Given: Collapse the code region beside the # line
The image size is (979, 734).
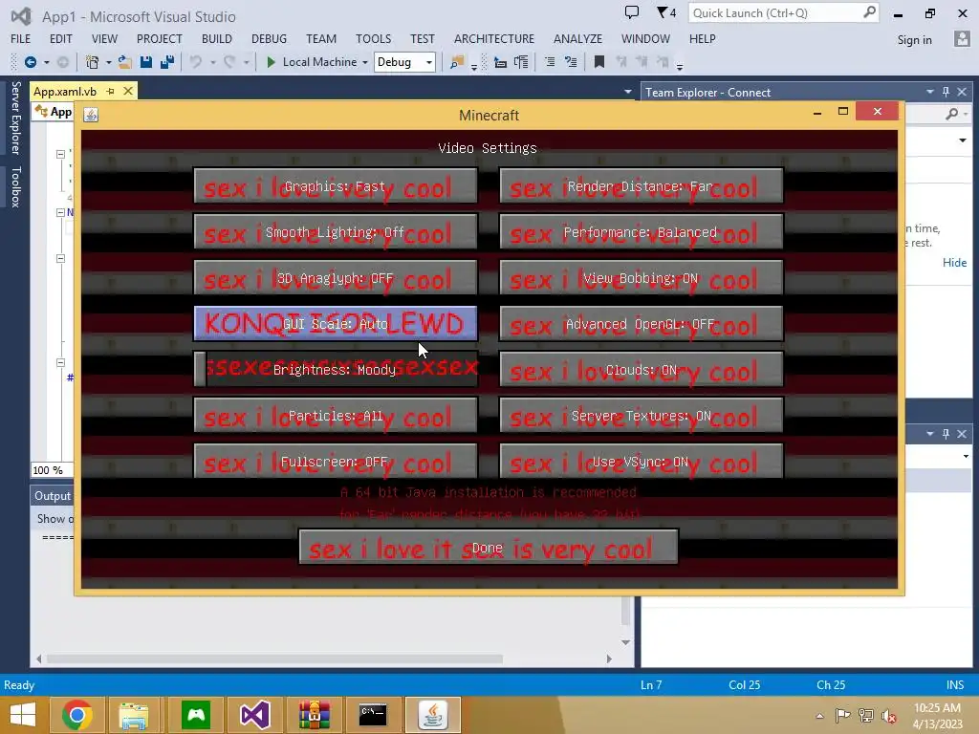Looking at the screenshot, I should [60, 362].
